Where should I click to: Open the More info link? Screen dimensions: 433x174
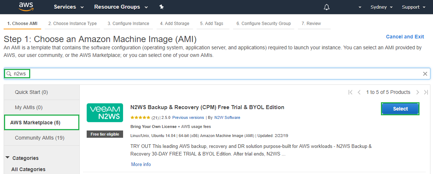click(141, 164)
